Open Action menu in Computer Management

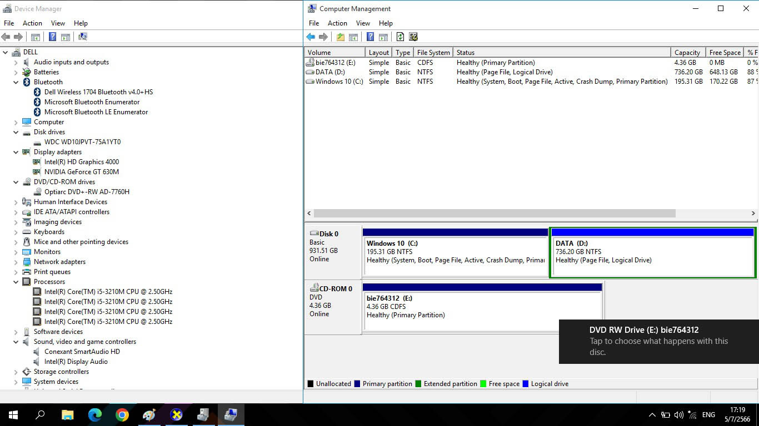point(337,23)
